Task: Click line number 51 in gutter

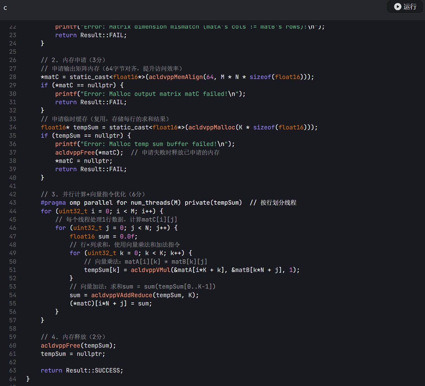Action: [13, 270]
